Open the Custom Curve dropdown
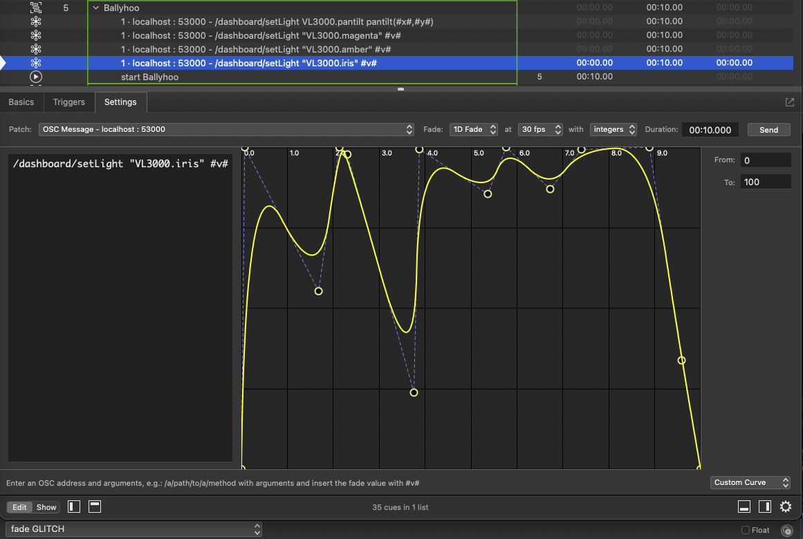Viewport: 803px width, 539px height. 750,482
